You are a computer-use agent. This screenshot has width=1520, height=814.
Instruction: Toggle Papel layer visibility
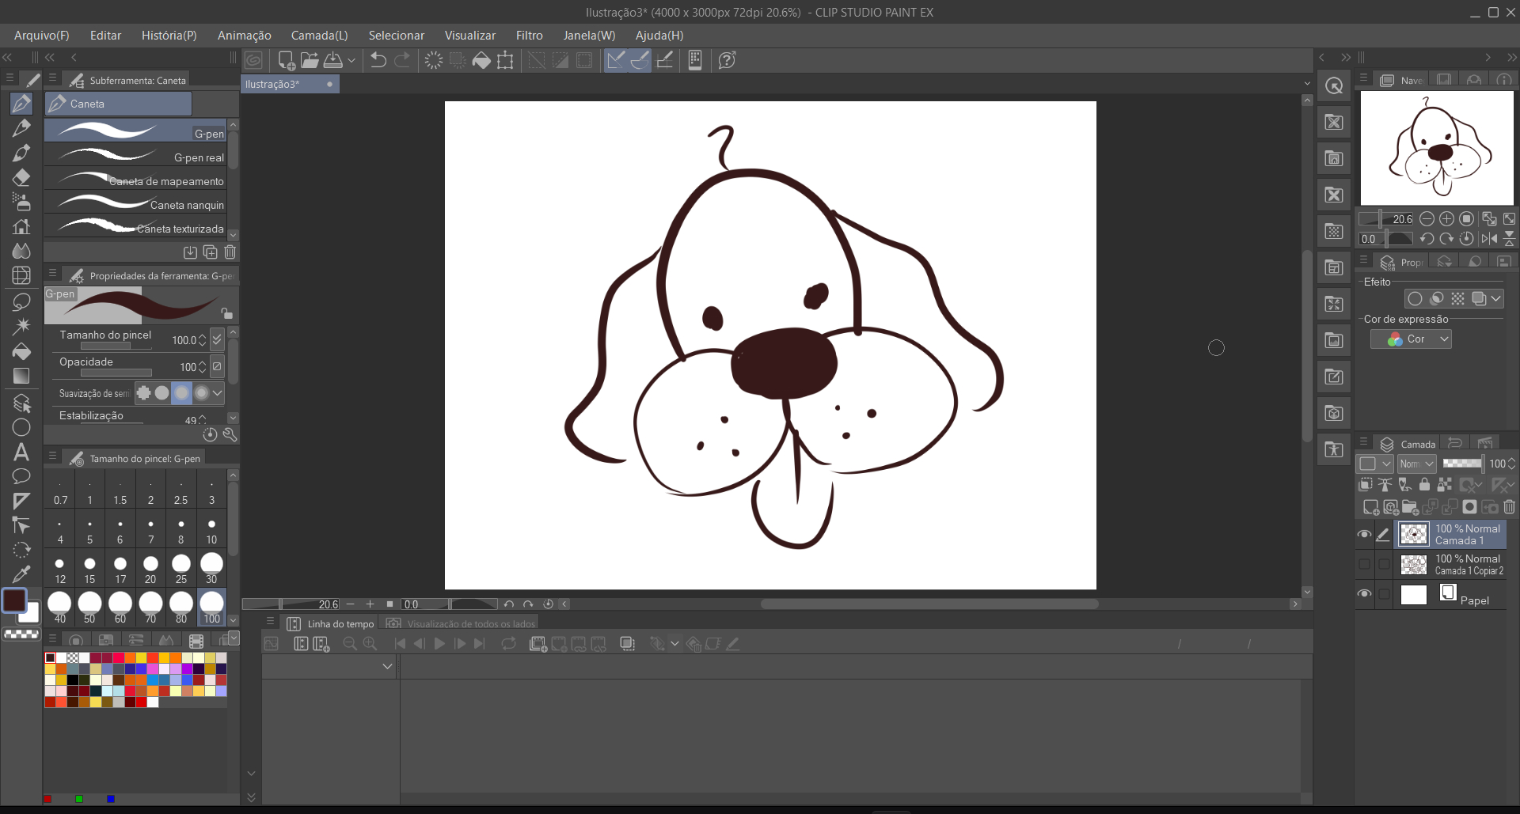(1364, 594)
